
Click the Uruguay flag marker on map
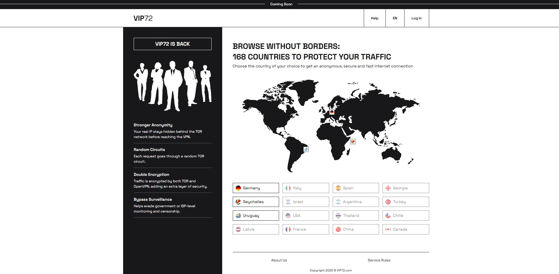point(306,149)
